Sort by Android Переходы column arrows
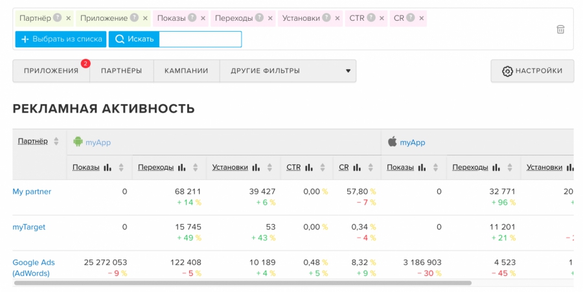The width and height of the screenshot is (583, 292). pyautogui.click(x=196, y=168)
